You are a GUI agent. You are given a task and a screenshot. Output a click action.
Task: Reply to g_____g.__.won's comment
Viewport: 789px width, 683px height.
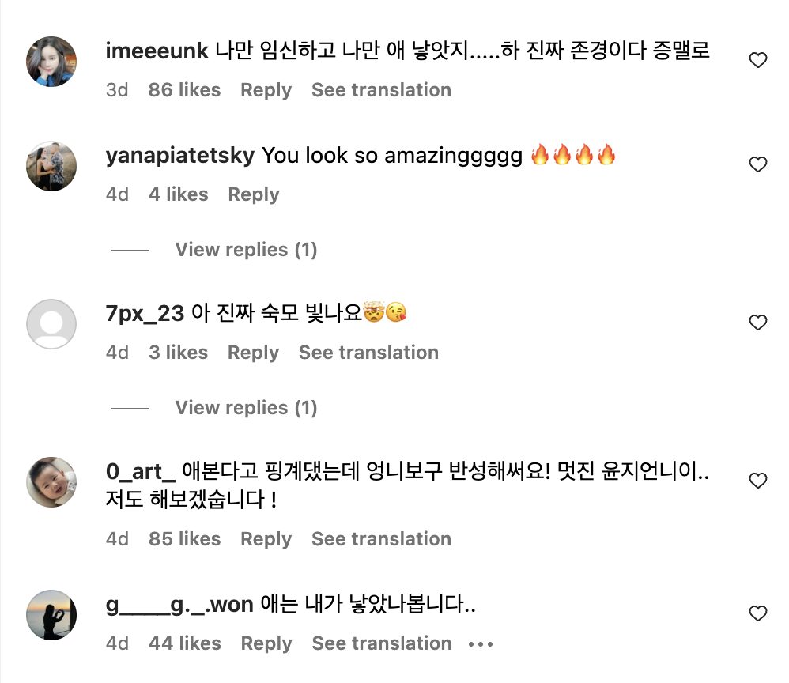click(266, 643)
